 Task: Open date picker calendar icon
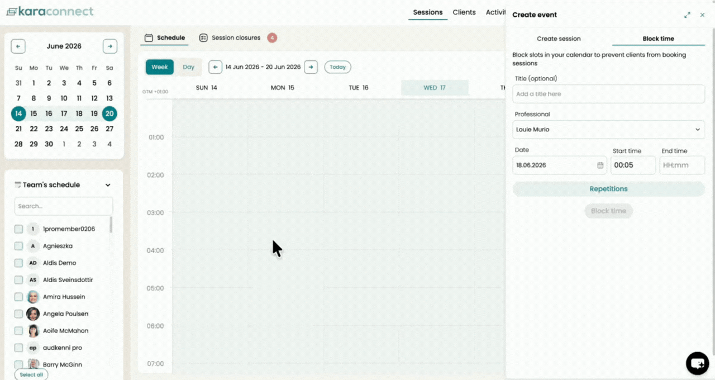600,165
